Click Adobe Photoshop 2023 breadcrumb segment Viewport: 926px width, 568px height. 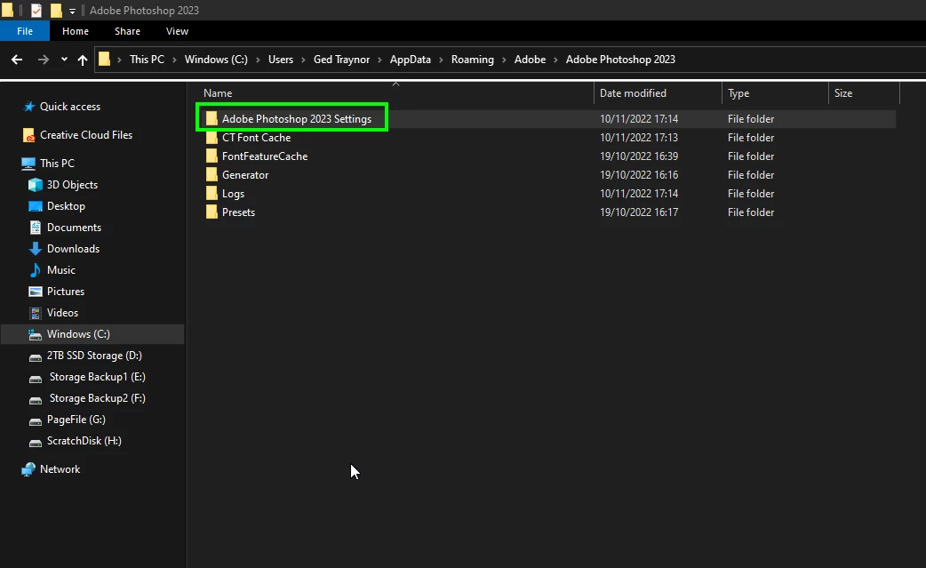point(620,60)
